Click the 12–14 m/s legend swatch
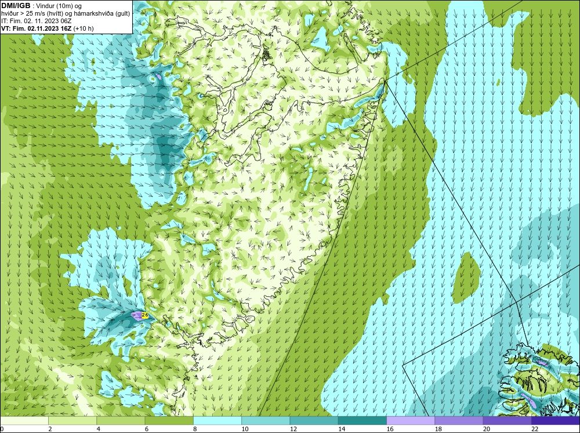 click(x=314, y=420)
